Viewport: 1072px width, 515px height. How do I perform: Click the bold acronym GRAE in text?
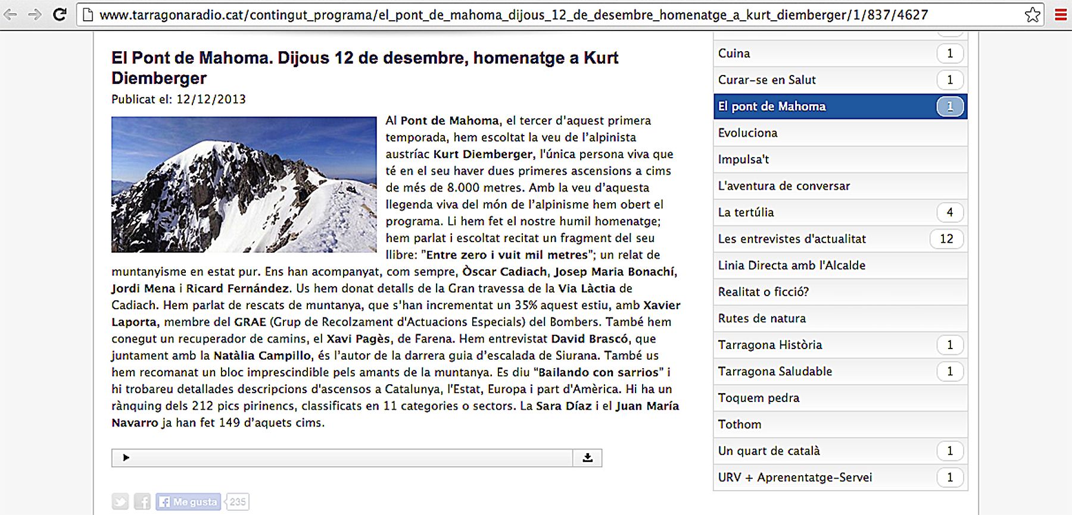(x=250, y=322)
